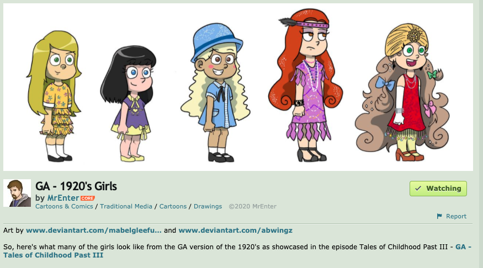Open the deviantart.com/abwingz link
Screen dimensions: 483x268
pyautogui.click(x=235, y=230)
